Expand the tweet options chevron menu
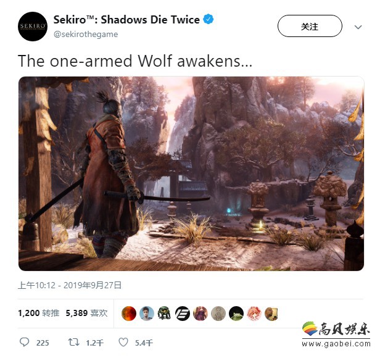This screenshot has width=380, height=358. (x=358, y=27)
